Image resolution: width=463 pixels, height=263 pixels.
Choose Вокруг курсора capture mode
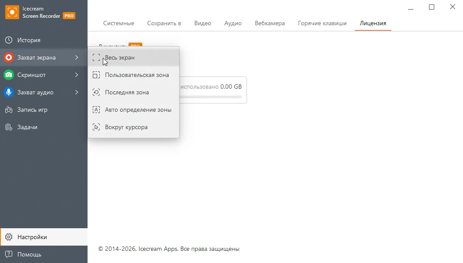pyautogui.click(x=126, y=127)
